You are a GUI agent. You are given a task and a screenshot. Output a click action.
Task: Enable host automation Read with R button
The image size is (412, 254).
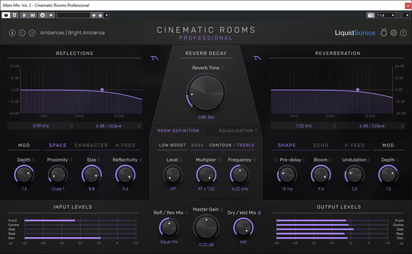(24, 15)
